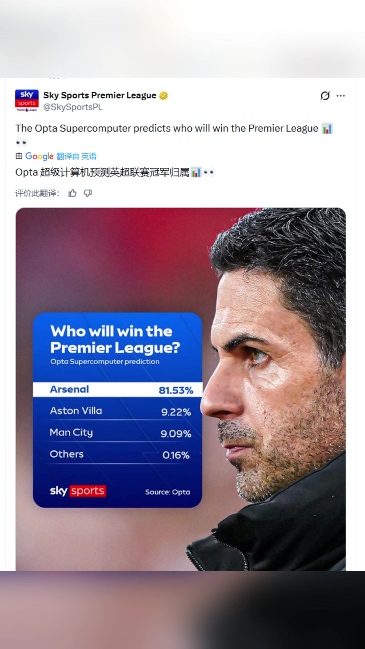
Task: Click the Man City 9.09% row
Action: 118,433
